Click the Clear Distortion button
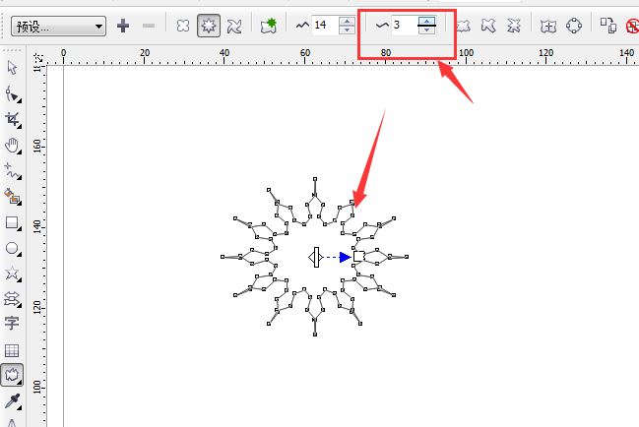The height and width of the screenshot is (427, 639). point(631,26)
